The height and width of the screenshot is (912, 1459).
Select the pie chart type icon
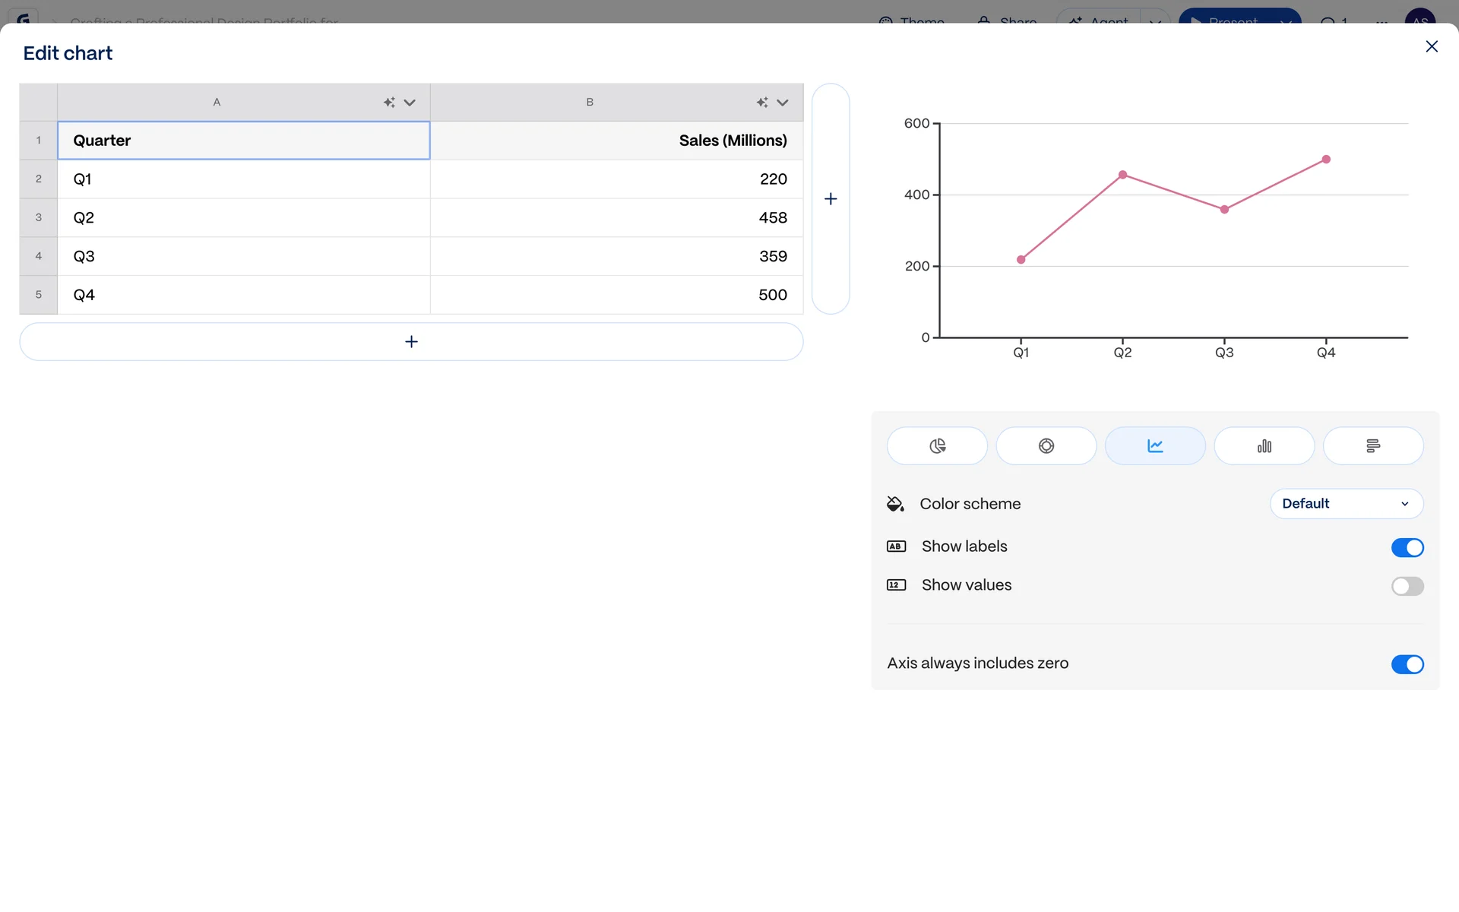[x=937, y=445]
